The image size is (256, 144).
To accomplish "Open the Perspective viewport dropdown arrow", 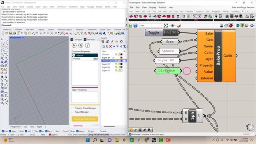I will tap(23, 38).
